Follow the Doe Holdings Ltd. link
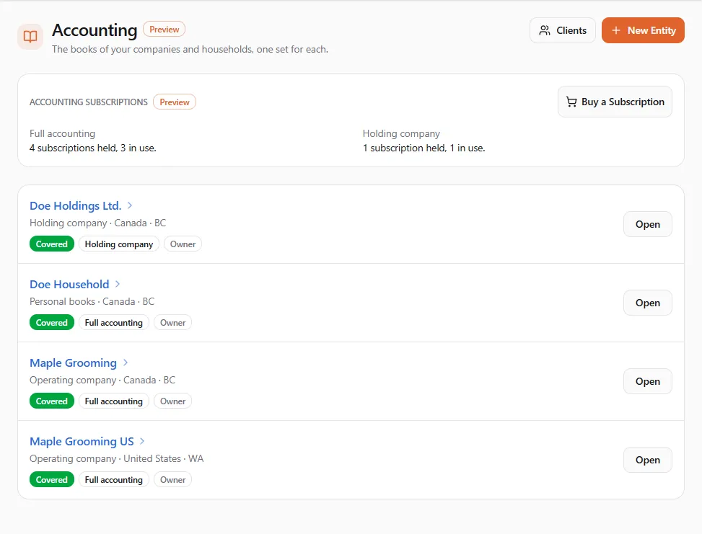Image resolution: width=702 pixels, height=534 pixels. pyautogui.click(x=75, y=205)
